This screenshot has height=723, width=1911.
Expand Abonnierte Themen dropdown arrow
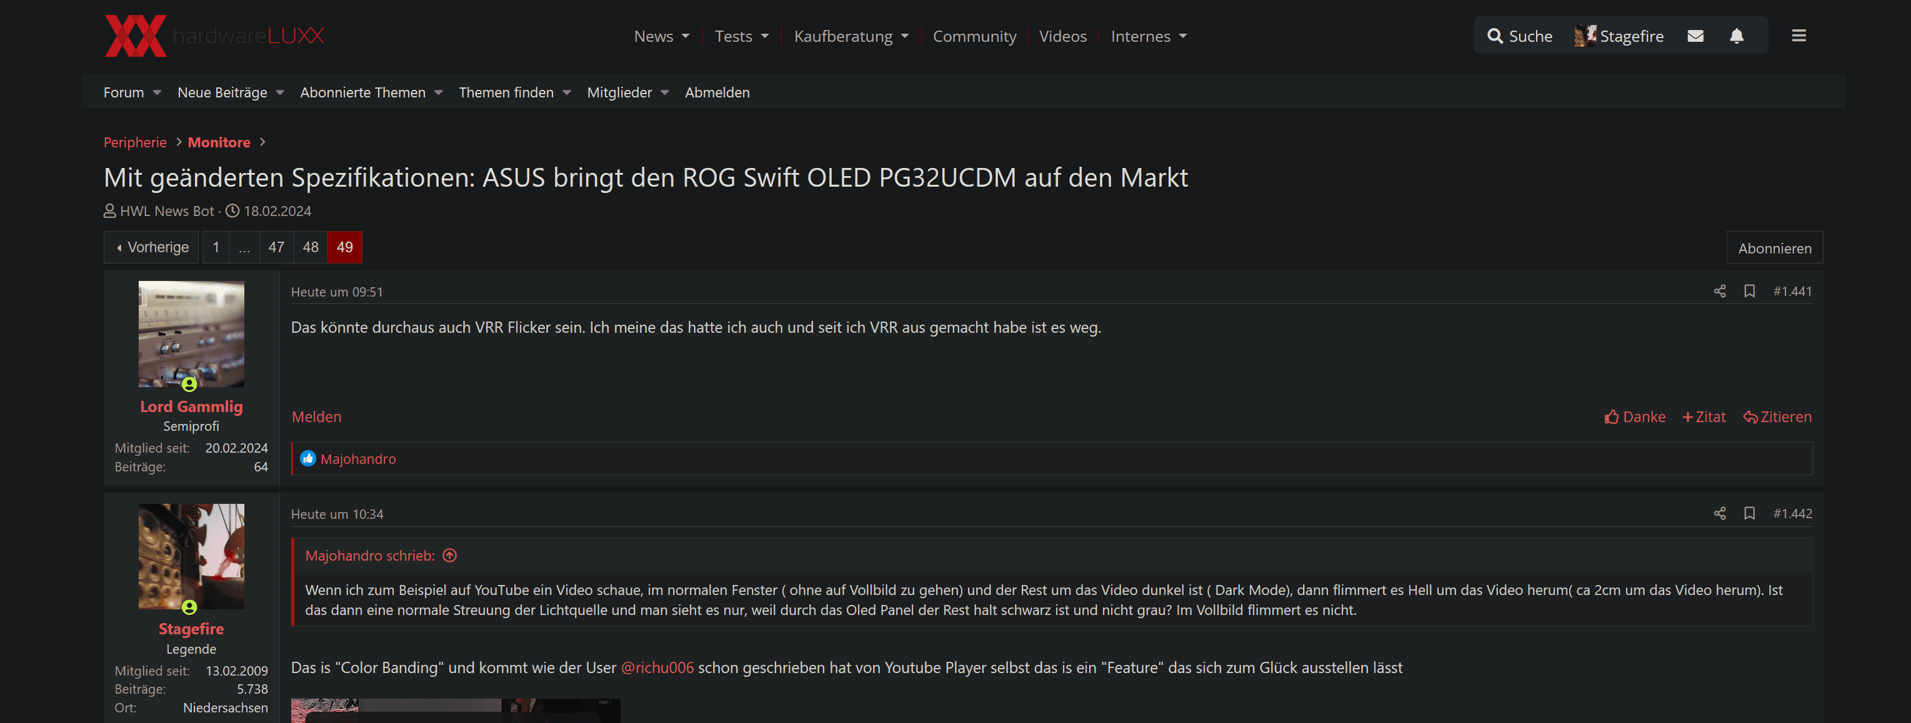[x=439, y=92]
